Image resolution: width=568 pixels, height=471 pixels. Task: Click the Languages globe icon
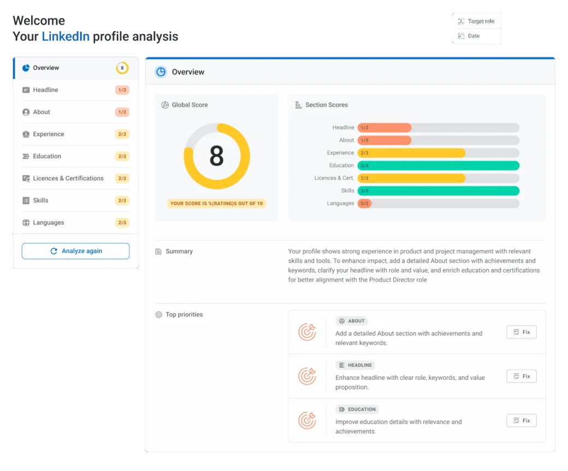(25, 222)
